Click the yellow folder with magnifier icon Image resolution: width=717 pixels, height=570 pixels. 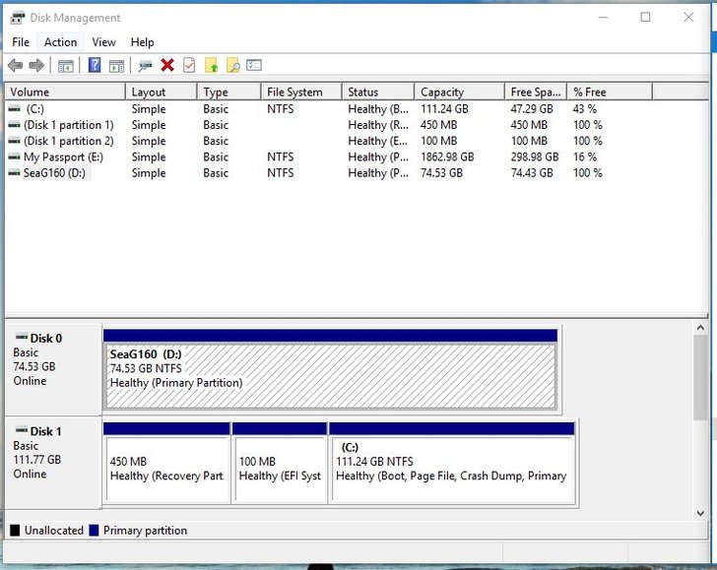(x=232, y=65)
